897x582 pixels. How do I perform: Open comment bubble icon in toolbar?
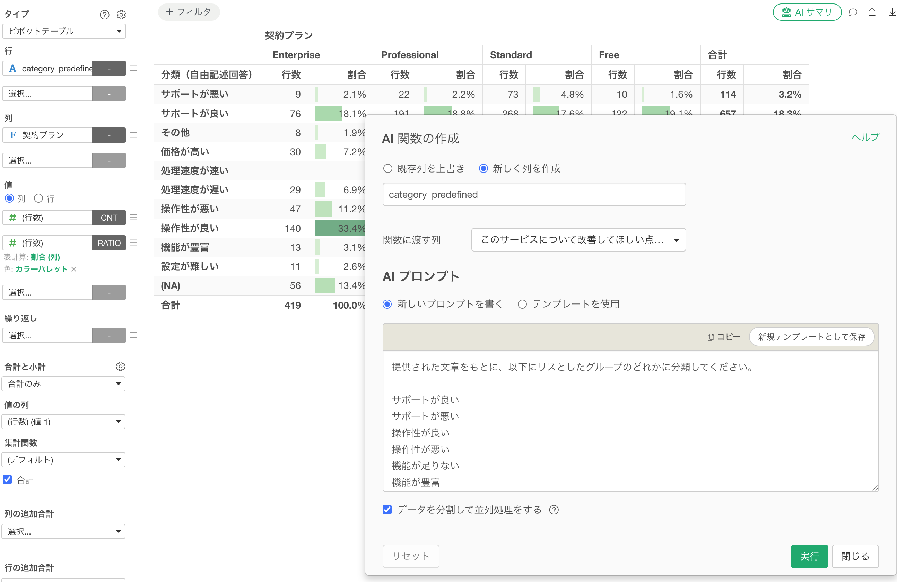[x=853, y=12]
